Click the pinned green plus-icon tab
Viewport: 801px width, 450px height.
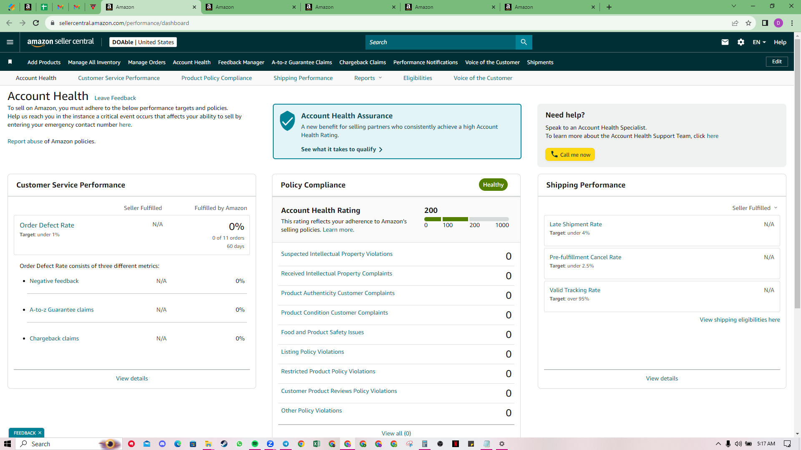point(44,7)
